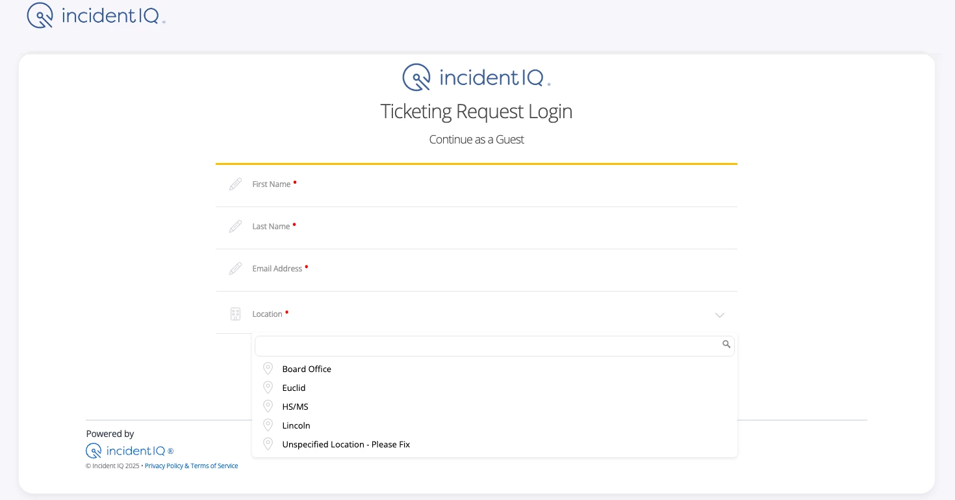Click the Incident IQ logo in page header
The image size is (955, 500).
[96, 16]
